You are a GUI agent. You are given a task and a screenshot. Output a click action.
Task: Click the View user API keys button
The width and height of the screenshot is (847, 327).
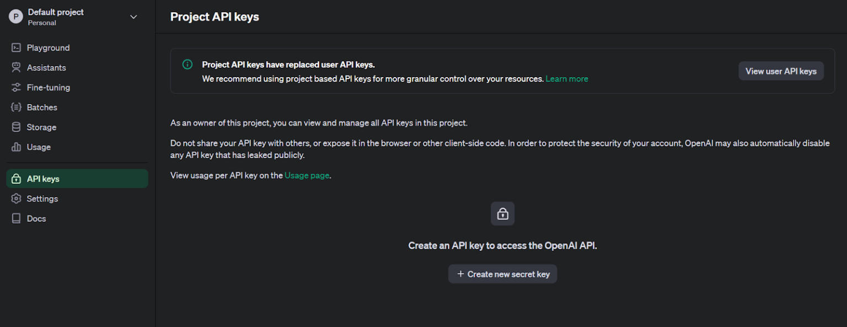click(781, 70)
